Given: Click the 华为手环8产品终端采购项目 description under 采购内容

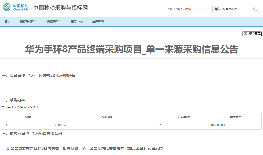Looking at the screenshot, I should tap(20, 107).
